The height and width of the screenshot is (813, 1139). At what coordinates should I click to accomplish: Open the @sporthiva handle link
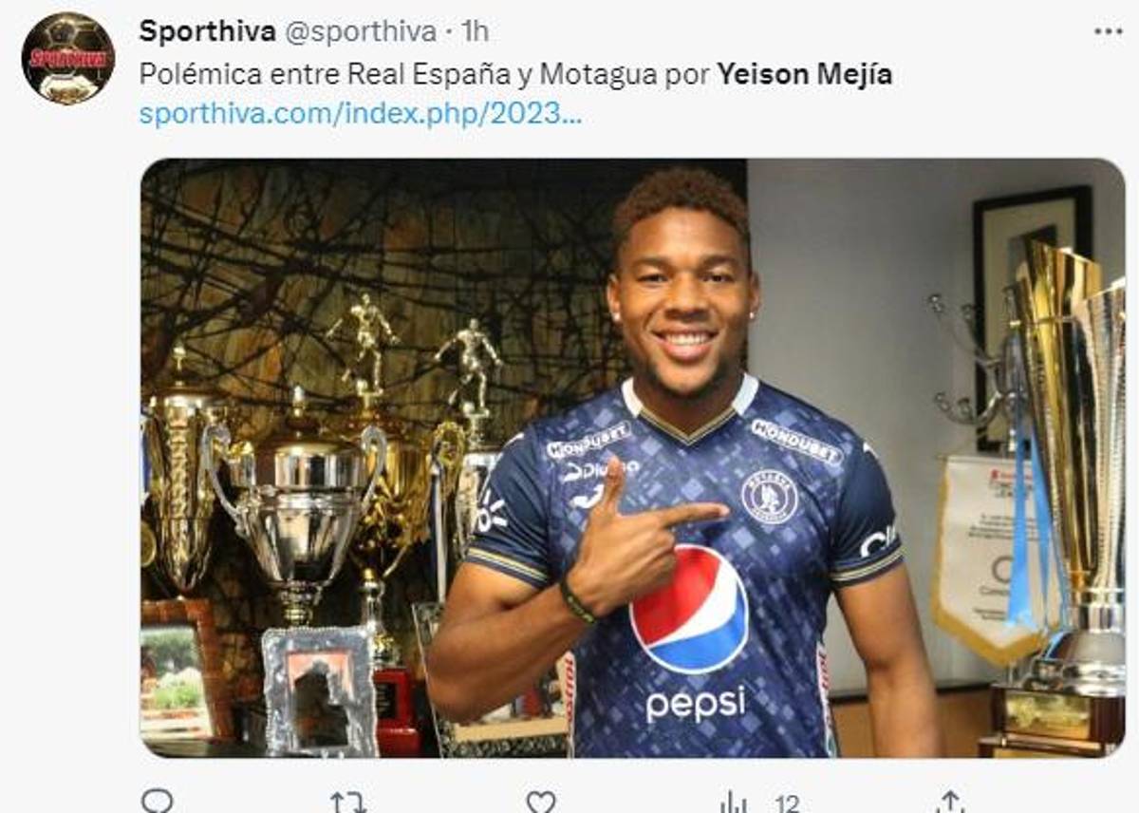click(x=360, y=31)
